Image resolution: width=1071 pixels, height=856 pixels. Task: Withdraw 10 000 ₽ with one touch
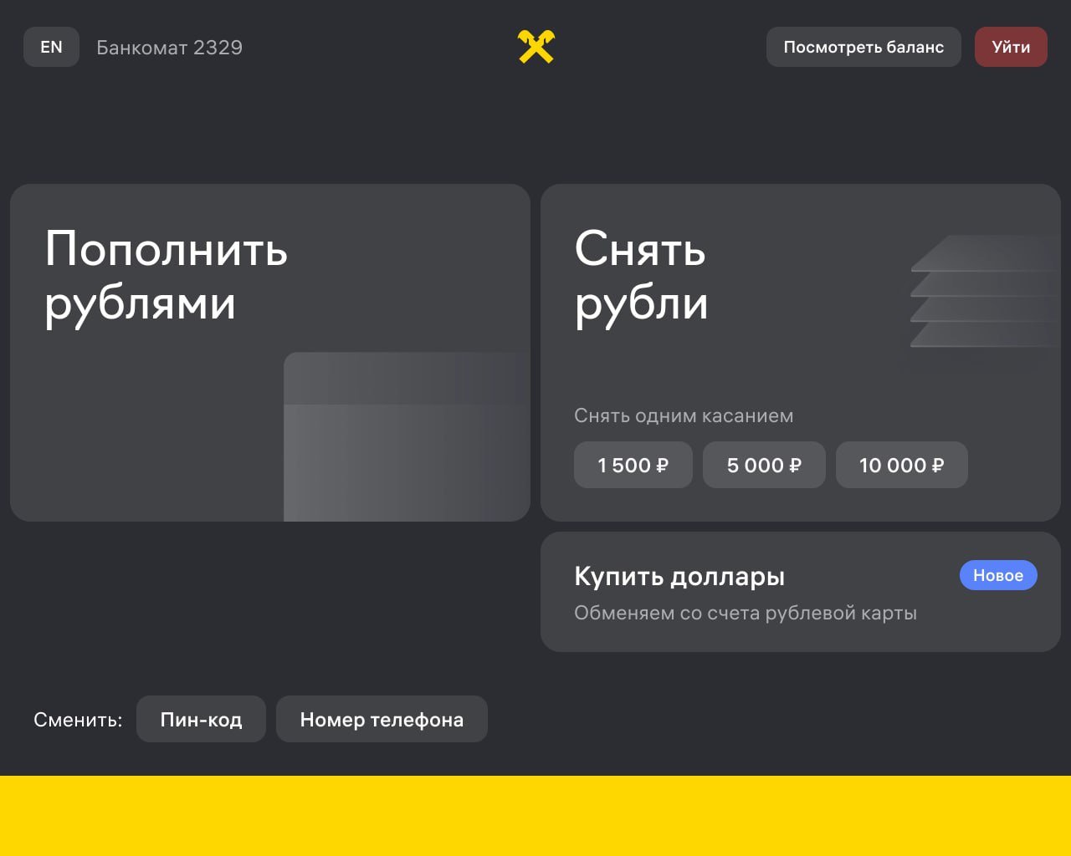click(x=902, y=465)
